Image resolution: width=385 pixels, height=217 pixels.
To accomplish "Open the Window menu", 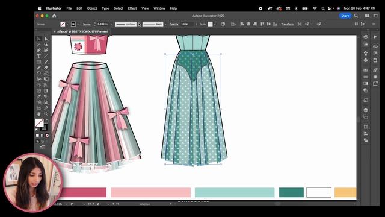I will [x=159, y=8].
